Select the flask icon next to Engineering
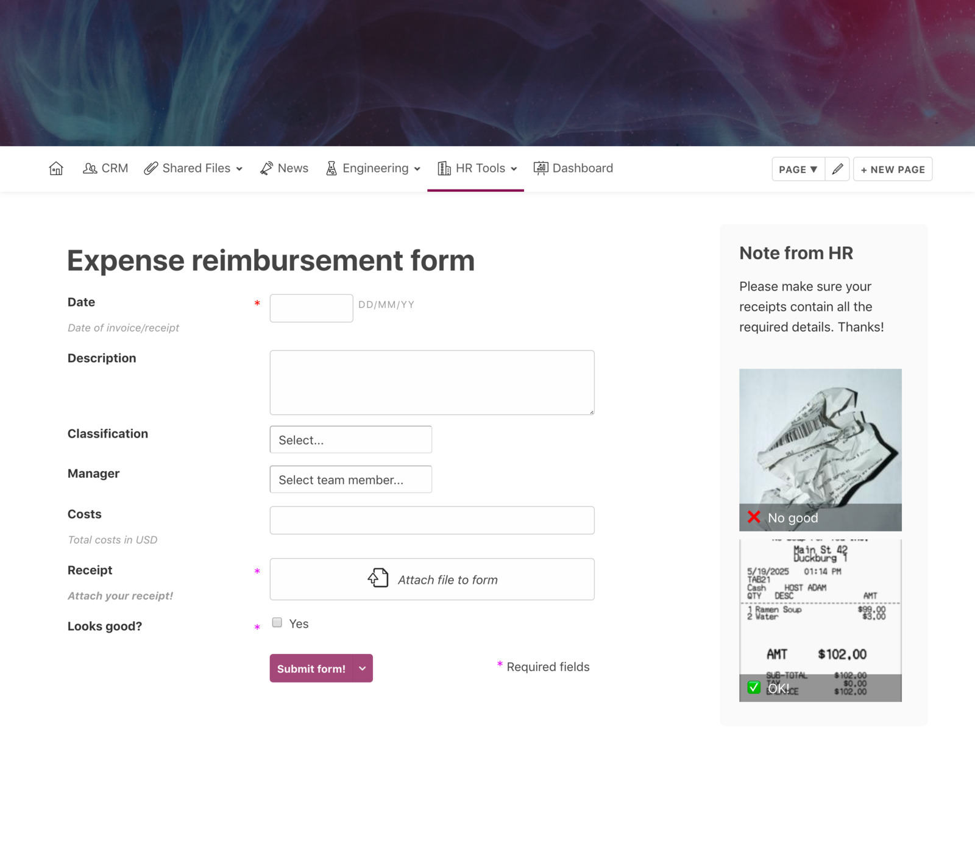Viewport: 975px width, 866px height. point(330,168)
